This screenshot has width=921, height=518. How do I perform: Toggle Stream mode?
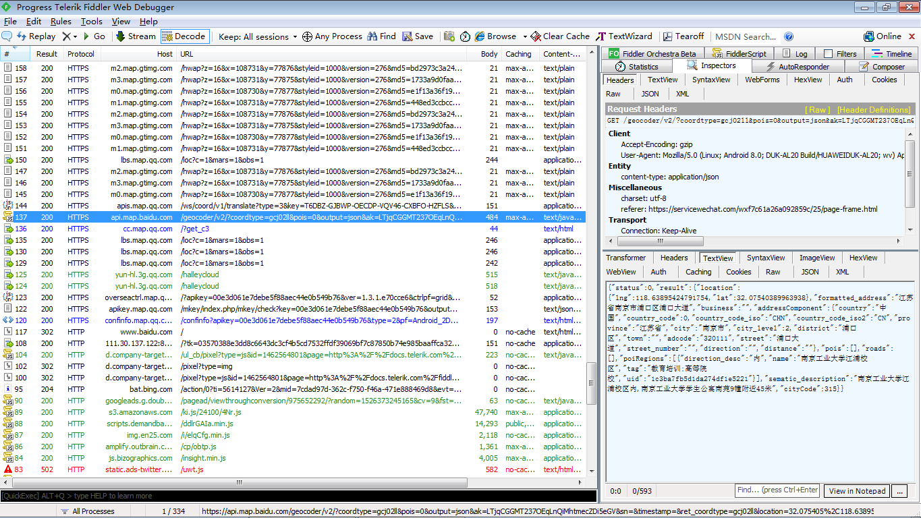click(x=135, y=36)
